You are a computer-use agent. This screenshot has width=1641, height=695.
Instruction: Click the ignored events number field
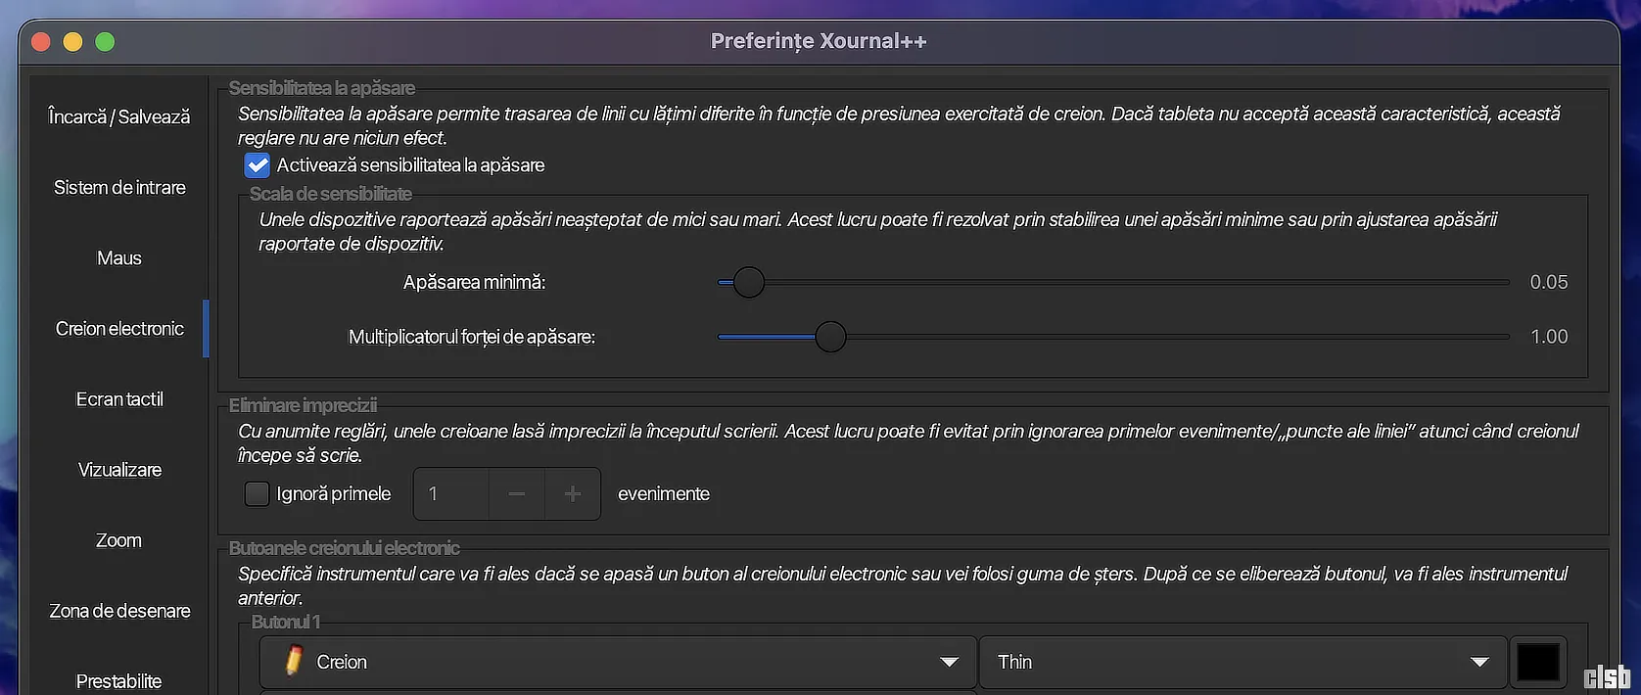tap(450, 494)
